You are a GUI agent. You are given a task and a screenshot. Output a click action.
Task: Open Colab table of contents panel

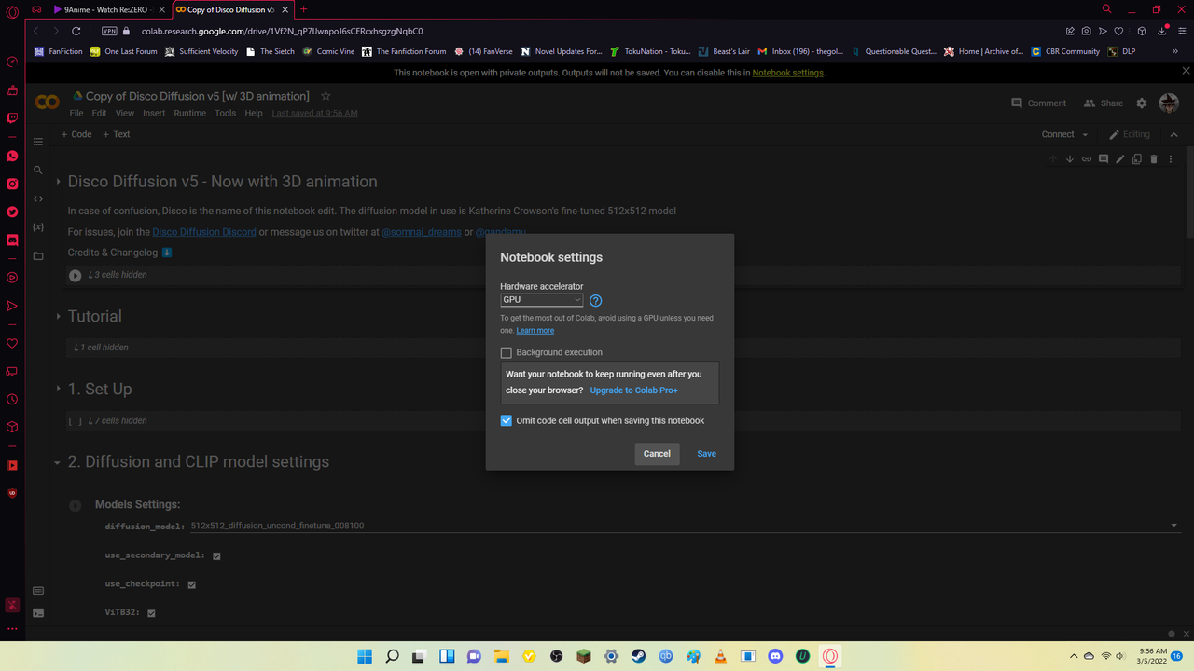point(38,142)
